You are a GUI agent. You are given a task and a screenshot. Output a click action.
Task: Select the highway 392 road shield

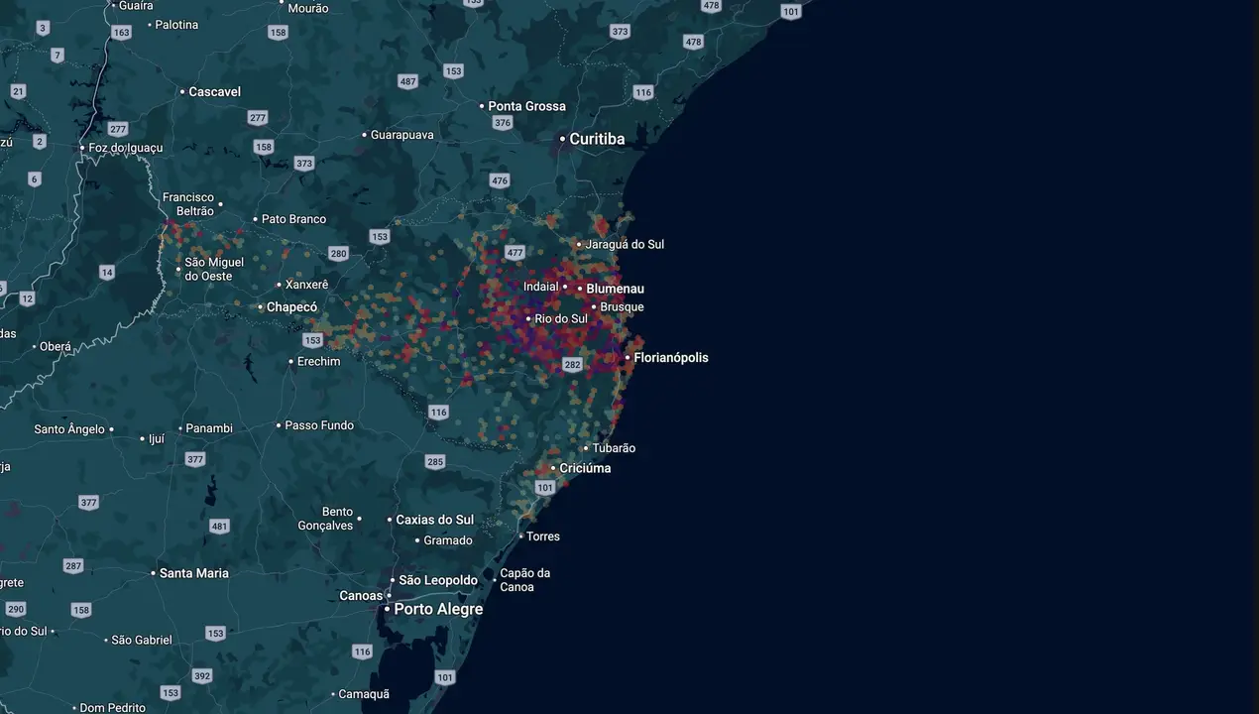[x=202, y=676]
